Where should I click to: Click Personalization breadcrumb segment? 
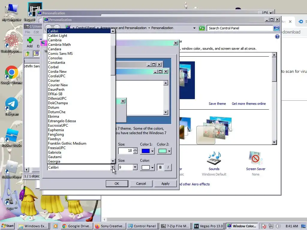pos(162,28)
